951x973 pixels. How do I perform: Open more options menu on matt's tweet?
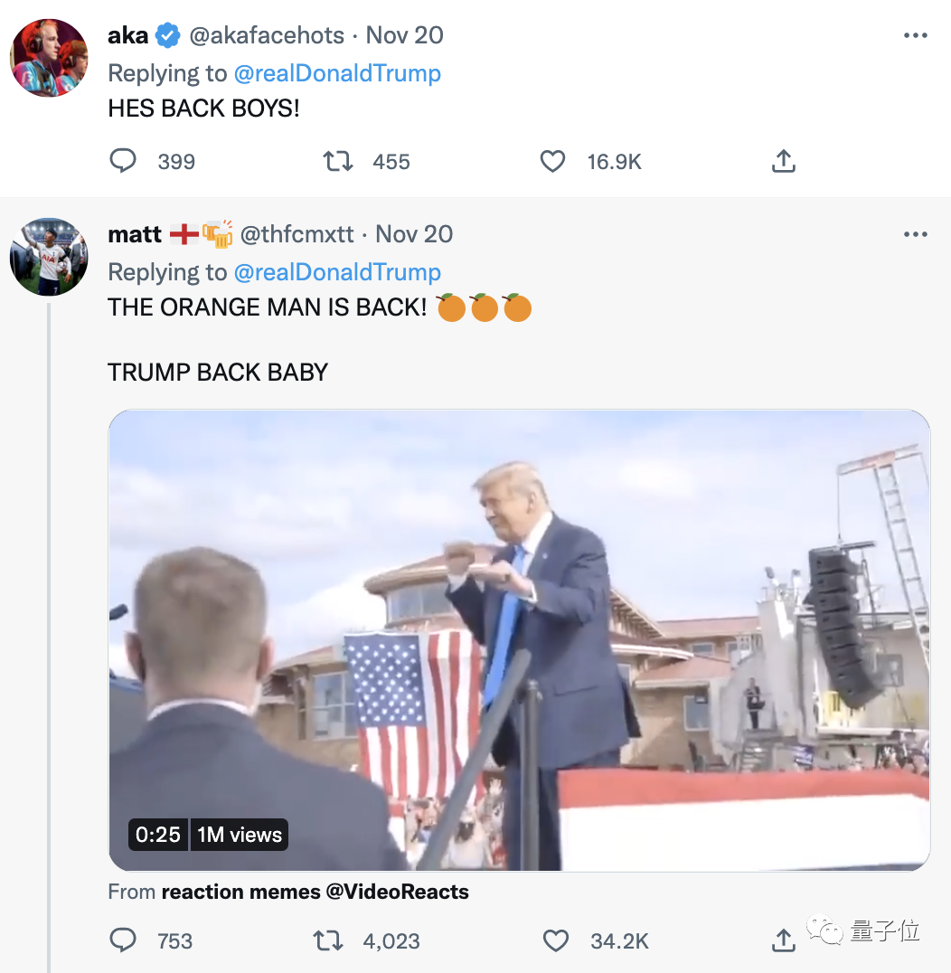(x=915, y=235)
